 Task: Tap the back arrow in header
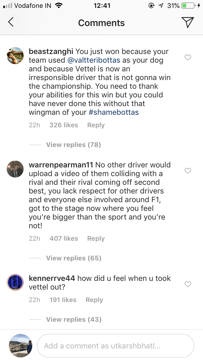pyautogui.click(x=11, y=22)
